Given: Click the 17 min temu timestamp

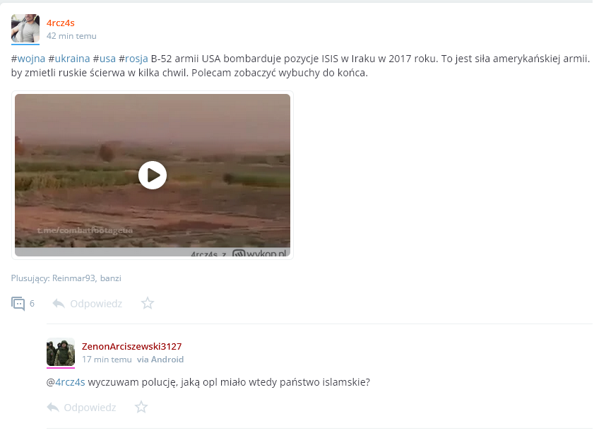Looking at the screenshot, I should pyautogui.click(x=107, y=360).
